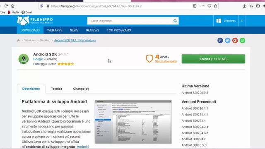
Task: Submit search with magnifier icon
Action: pyautogui.click(x=175, y=21)
